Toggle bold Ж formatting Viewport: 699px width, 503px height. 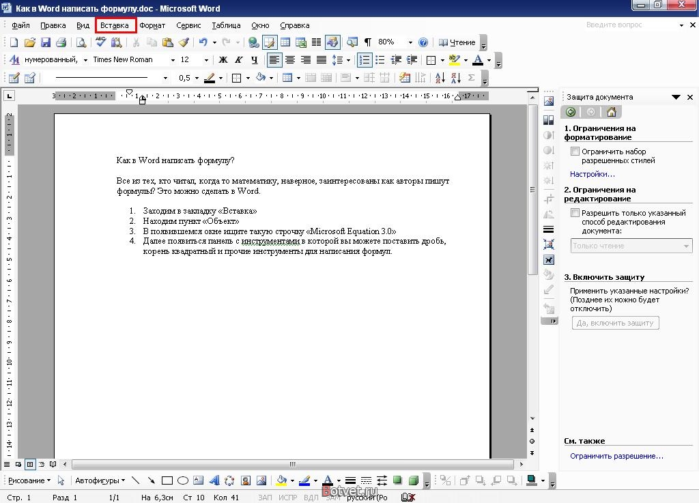point(223,59)
